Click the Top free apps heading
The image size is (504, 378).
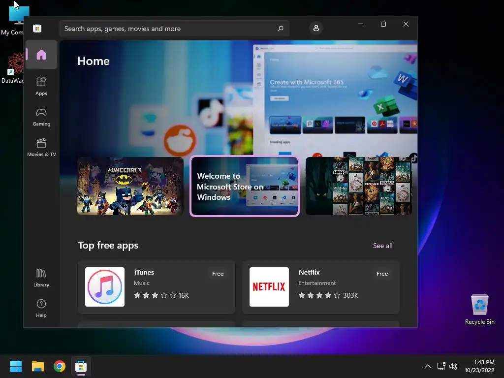[108, 246]
